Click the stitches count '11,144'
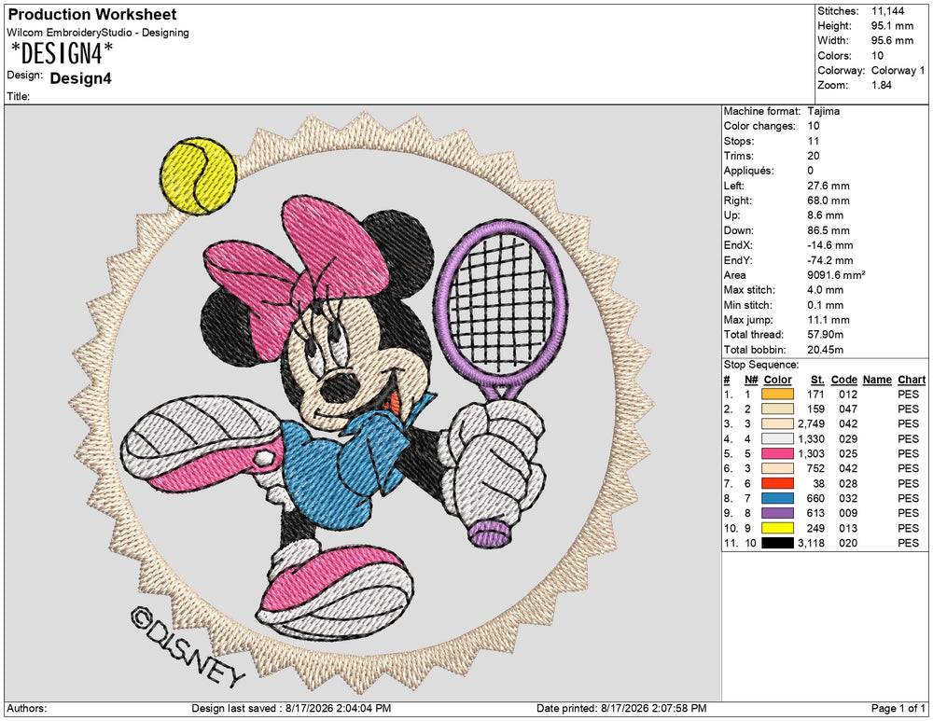 coord(888,10)
